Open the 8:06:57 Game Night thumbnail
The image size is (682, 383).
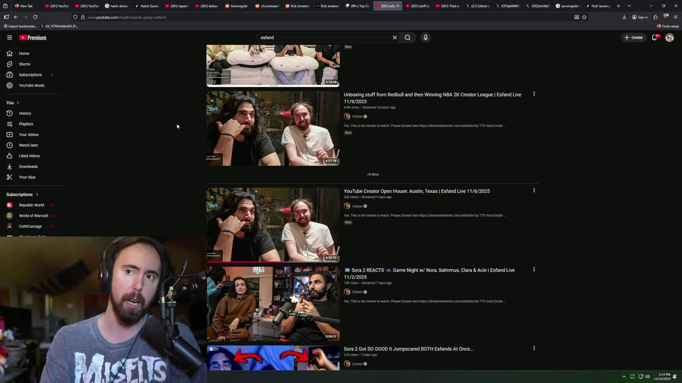[x=273, y=304]
